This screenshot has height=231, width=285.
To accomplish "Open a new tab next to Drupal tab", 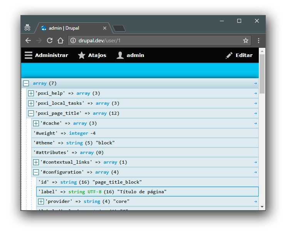I will tap(119, 28).
